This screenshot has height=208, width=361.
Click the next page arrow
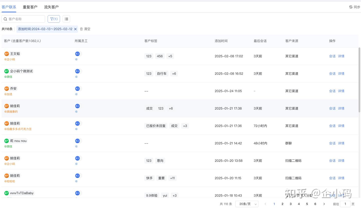[x=324, y=204]
